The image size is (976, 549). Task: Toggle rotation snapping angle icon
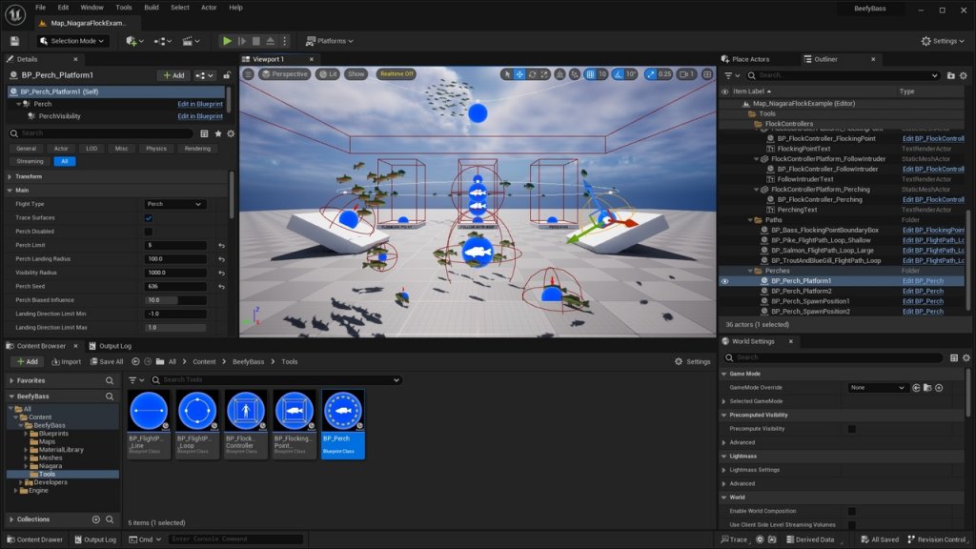(x=618, y=74)
